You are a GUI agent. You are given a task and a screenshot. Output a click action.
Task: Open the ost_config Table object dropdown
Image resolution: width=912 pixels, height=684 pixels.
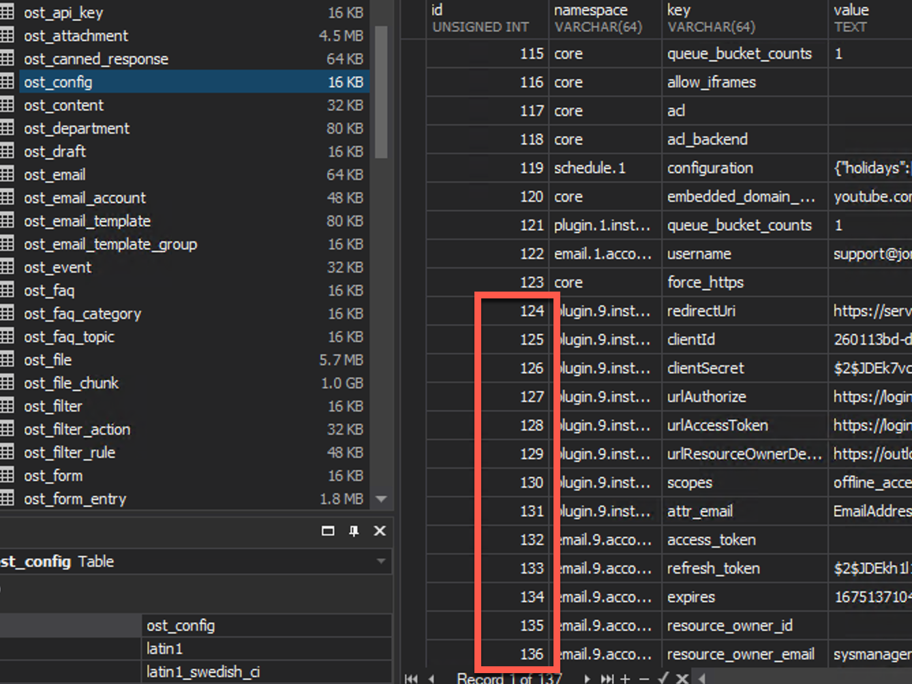click(381, 561)
